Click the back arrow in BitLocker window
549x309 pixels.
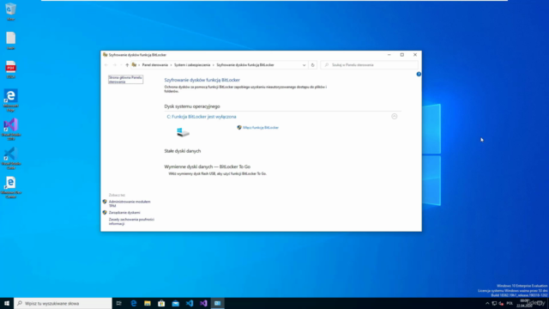tap(106, 65)
